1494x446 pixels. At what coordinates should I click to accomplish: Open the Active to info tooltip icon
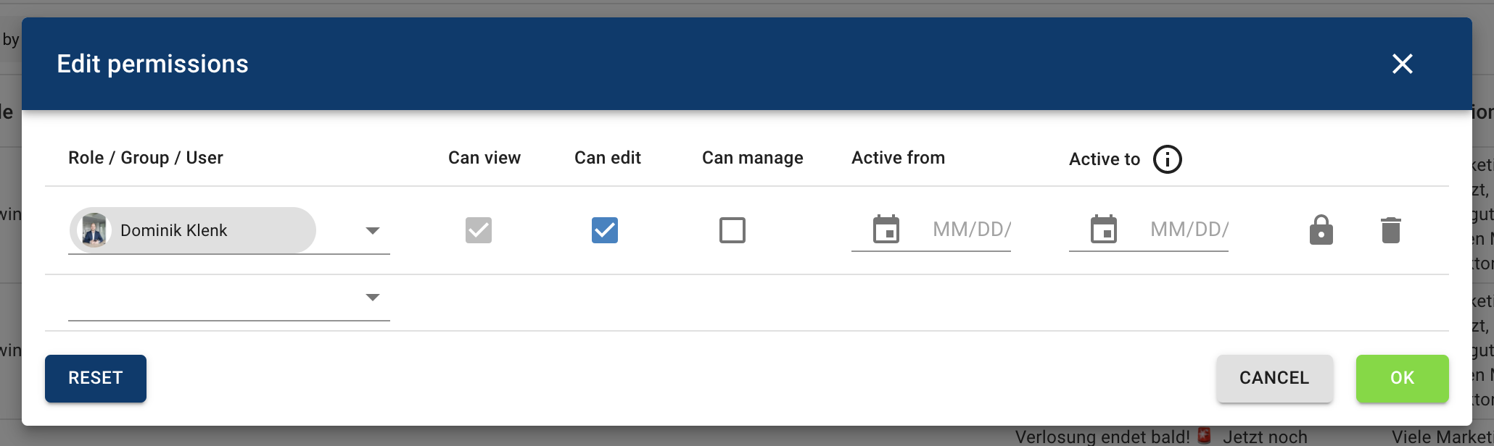1168,159
